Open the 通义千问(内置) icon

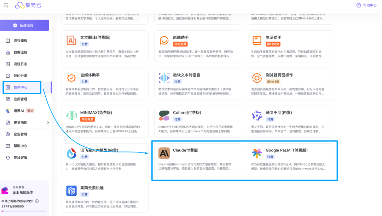257,115
